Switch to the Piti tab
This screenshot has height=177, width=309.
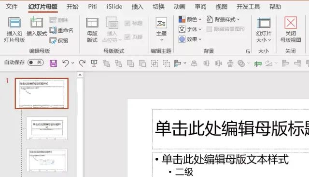[92, 7]
